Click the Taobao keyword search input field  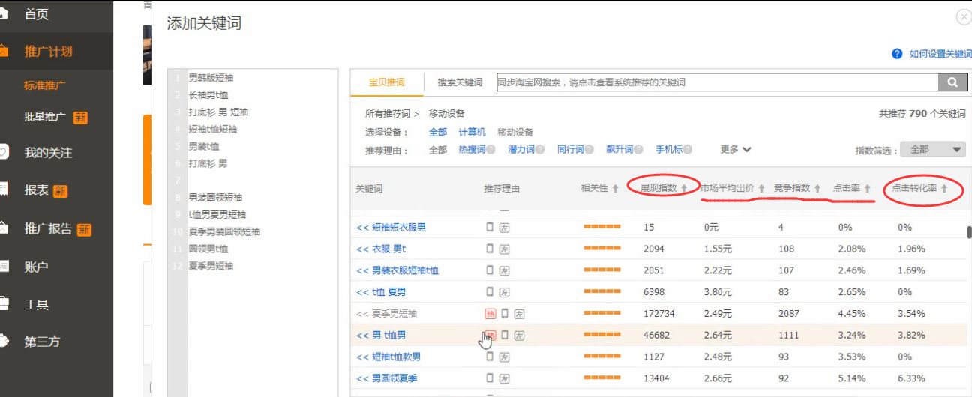[717, 82]
